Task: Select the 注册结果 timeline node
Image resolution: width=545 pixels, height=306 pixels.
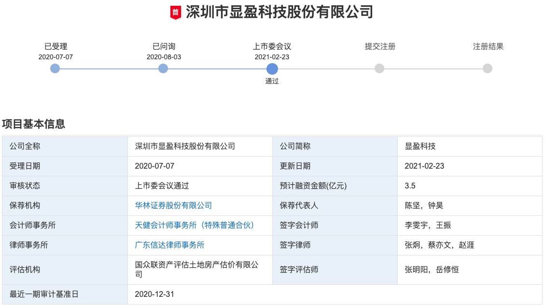Action: tap(488, 69)
